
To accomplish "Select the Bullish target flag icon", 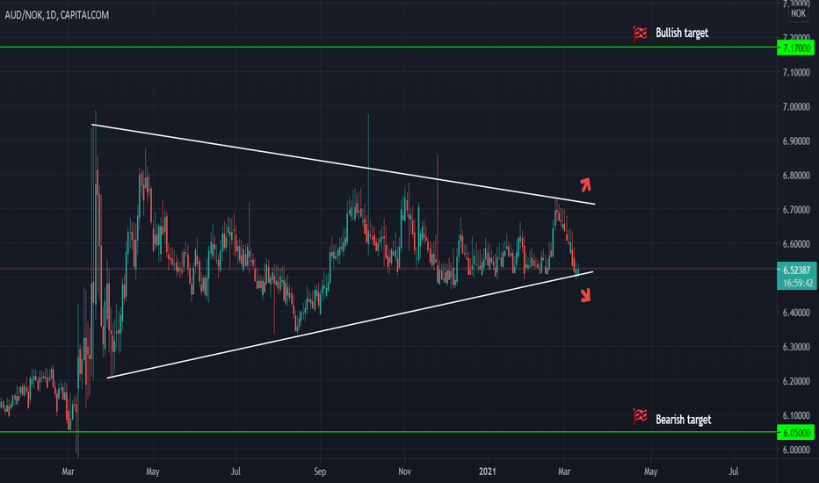I will pyautogui.click(x=641, y=34).
